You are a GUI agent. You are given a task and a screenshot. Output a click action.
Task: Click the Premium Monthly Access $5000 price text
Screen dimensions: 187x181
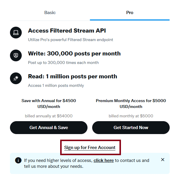131,104
